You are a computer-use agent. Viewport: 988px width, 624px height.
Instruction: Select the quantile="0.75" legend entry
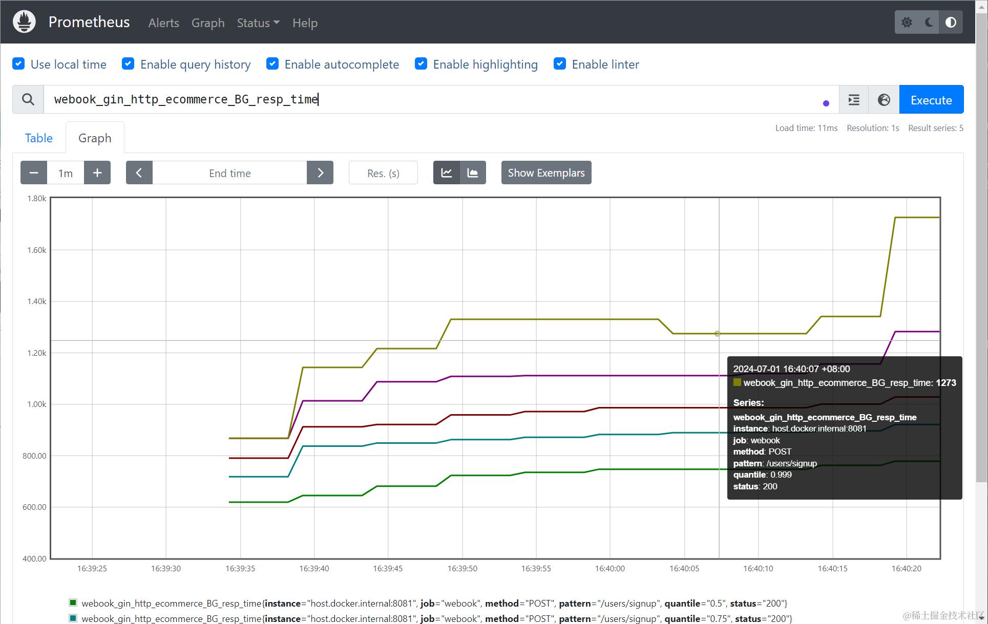point(437,618)
